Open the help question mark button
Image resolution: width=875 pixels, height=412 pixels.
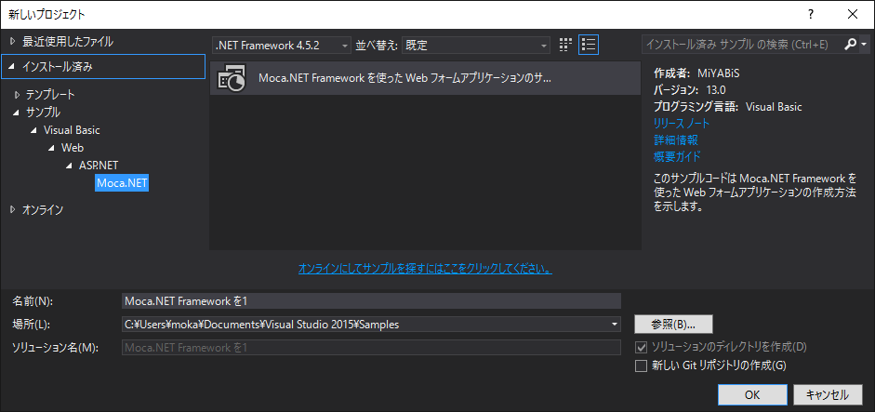point(811,15)
